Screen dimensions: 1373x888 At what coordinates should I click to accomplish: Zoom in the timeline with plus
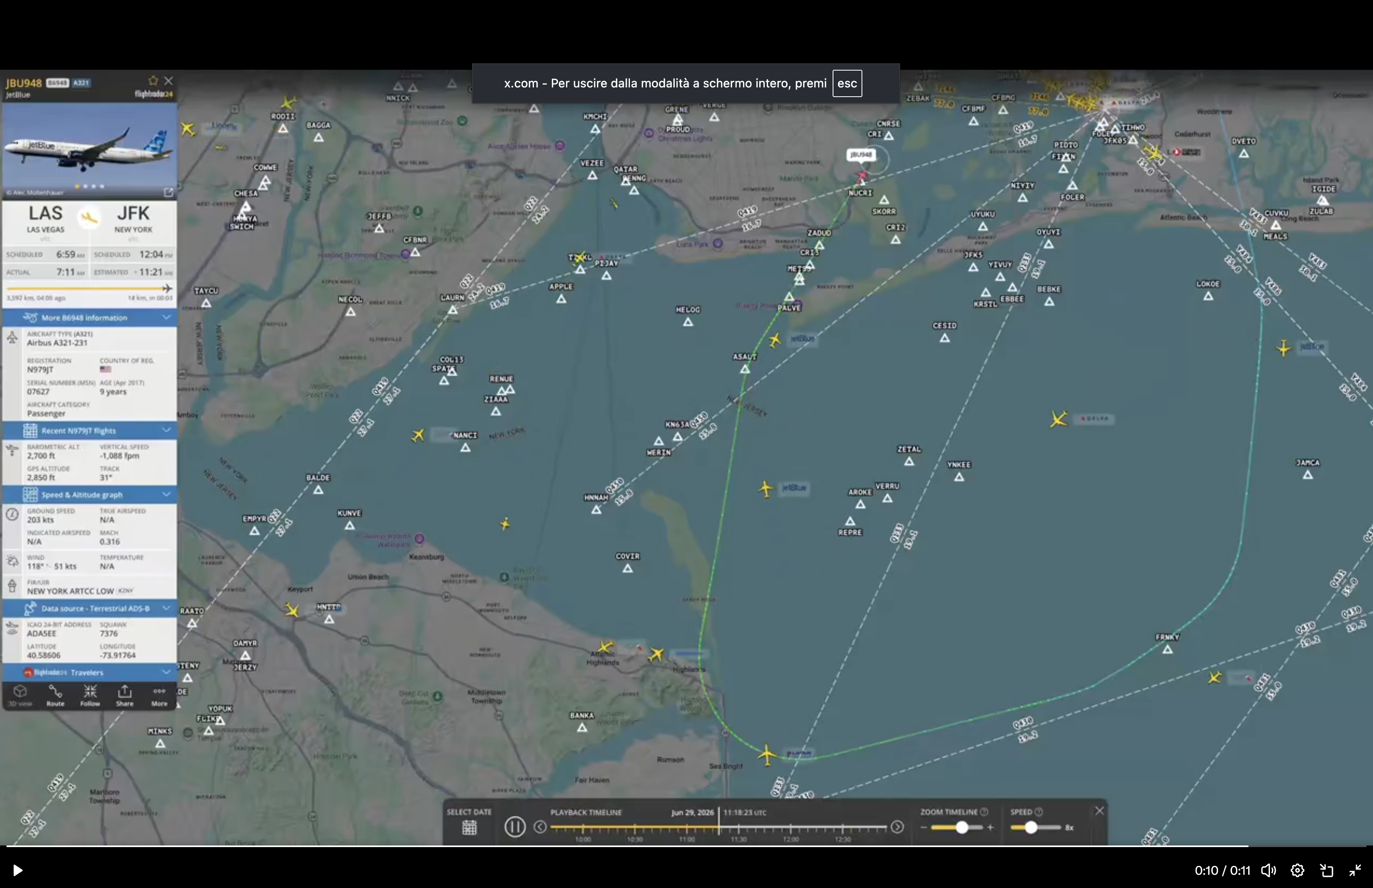[x=990, y=827]
